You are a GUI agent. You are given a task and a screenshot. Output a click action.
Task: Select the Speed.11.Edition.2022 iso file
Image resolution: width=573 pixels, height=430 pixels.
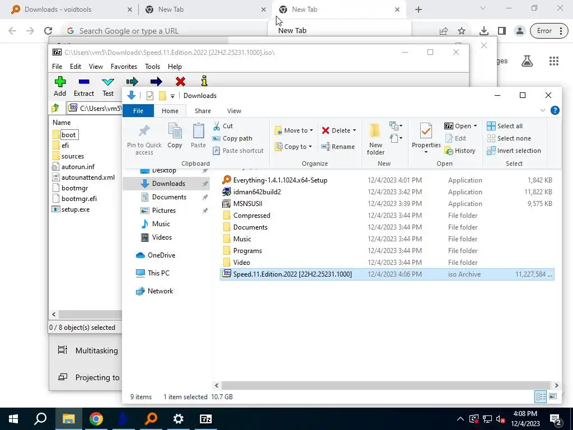click(387, 274)
